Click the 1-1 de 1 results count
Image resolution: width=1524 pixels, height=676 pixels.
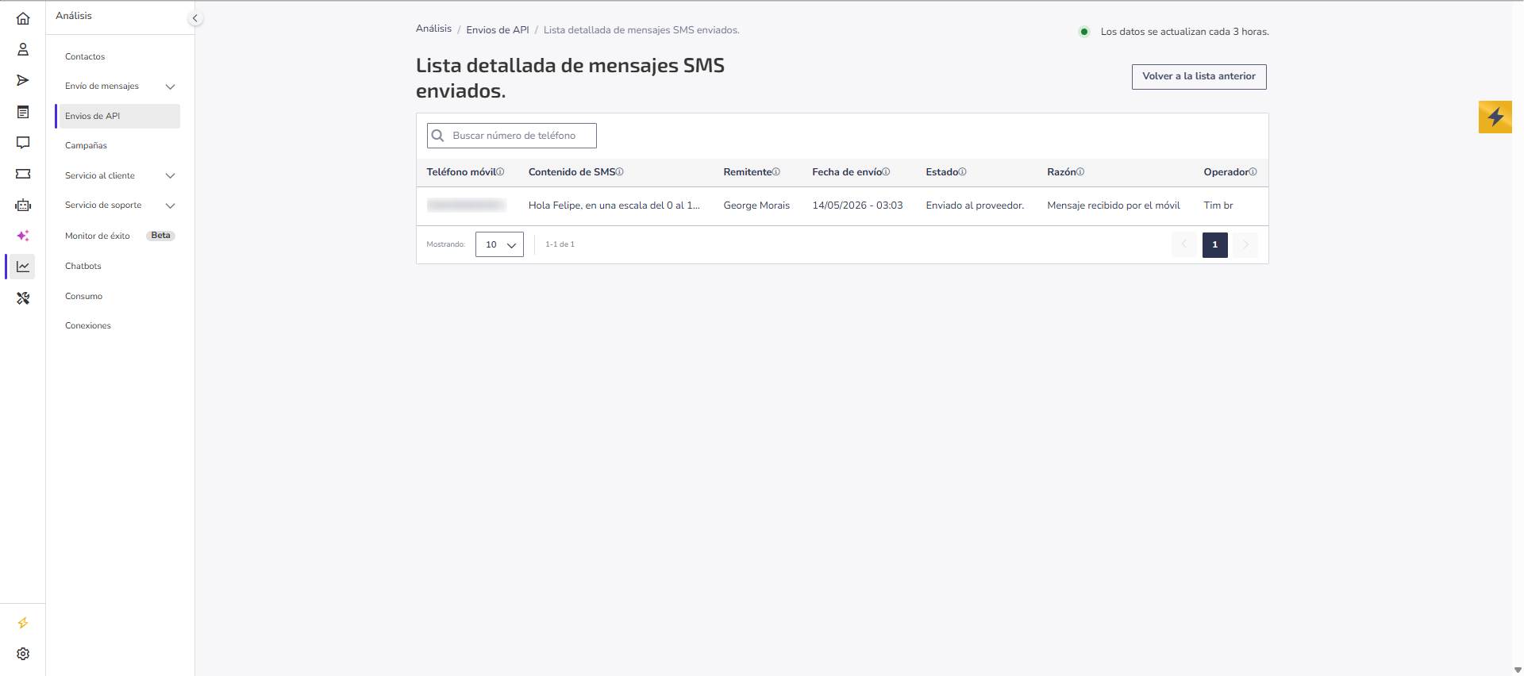560,244
